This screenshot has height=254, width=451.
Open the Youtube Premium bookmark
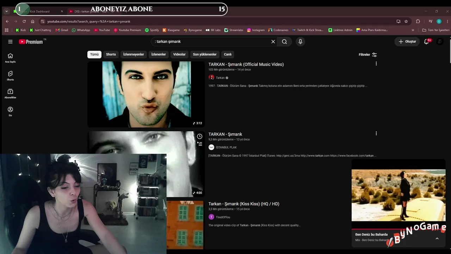click(x=127, y=30)
